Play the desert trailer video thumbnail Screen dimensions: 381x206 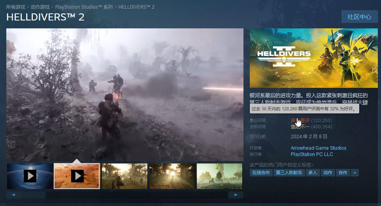pyautogui.click(x=77, y=176)
